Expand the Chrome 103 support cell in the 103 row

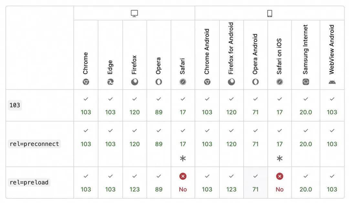tap(86, 106)
